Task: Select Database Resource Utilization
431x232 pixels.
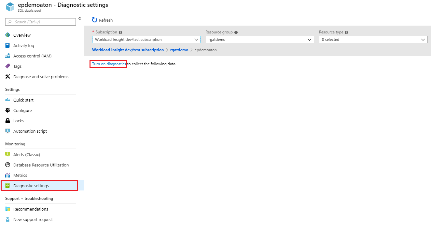Action: (x=41, y=165)
